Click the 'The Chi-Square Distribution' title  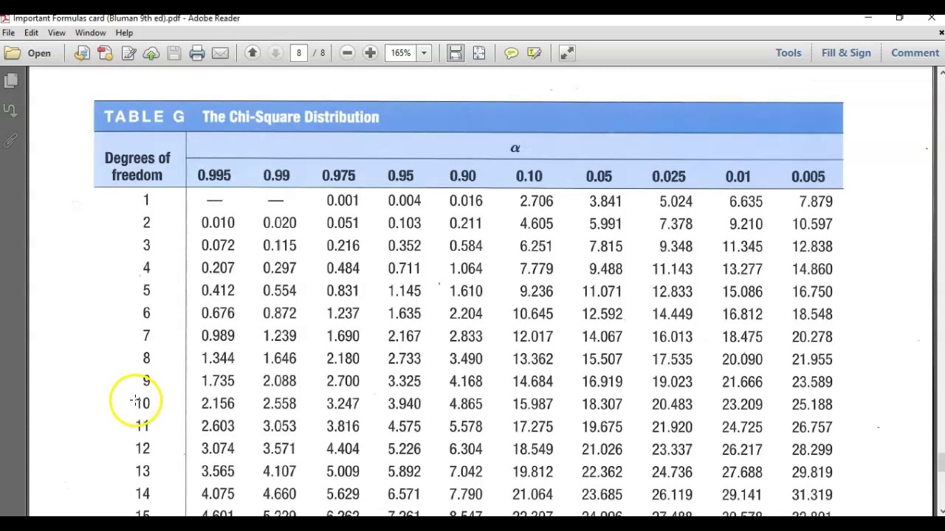[x=290, y=117]
